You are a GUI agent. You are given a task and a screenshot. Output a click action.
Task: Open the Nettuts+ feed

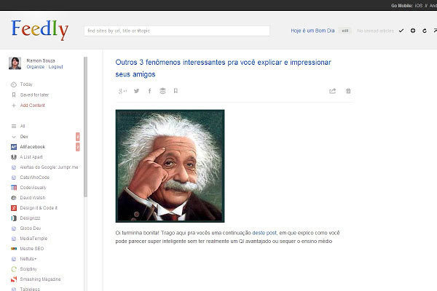point(28,259)
